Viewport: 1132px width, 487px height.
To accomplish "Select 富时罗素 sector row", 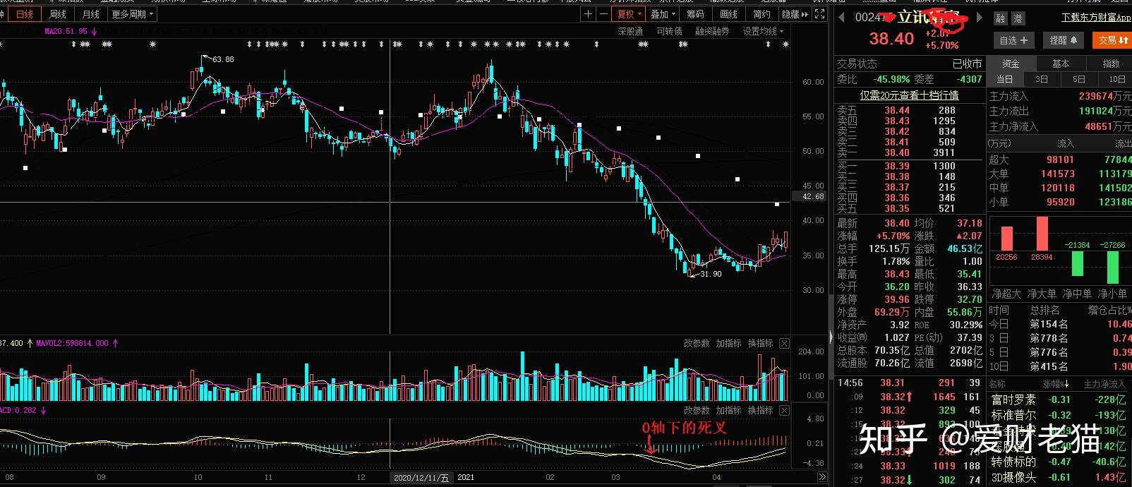I will click(x=1060, y=399).
